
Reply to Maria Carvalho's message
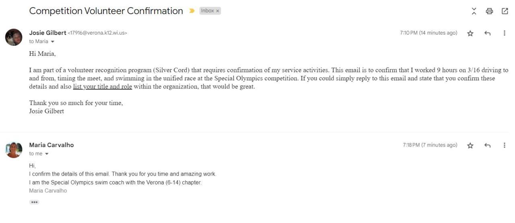(x=487, y=145)
